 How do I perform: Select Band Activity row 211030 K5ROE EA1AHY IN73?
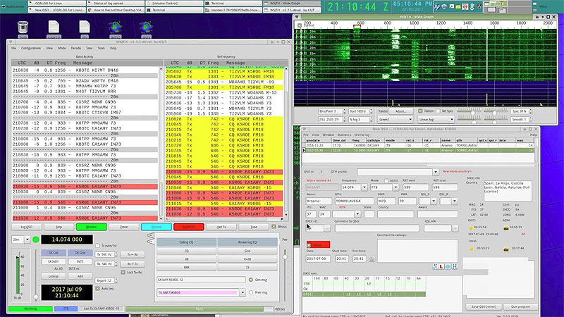pyautogui.click(x=85, y=218)
